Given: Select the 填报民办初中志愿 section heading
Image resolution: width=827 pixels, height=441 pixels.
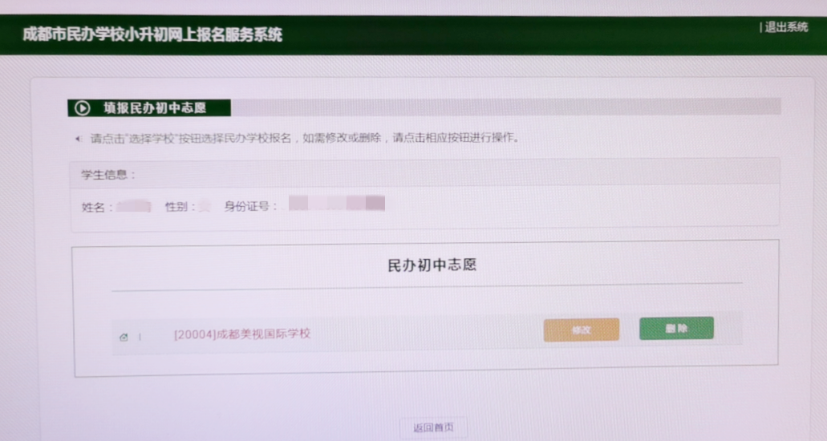Looking at the screenshot, I should pos(155,107).
